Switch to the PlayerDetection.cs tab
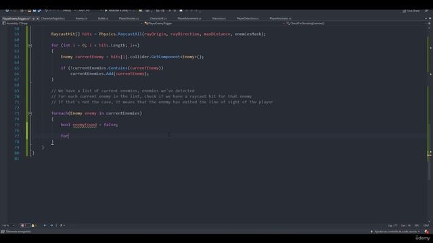Screen dimensions: 433x243 tap(248, 18)
